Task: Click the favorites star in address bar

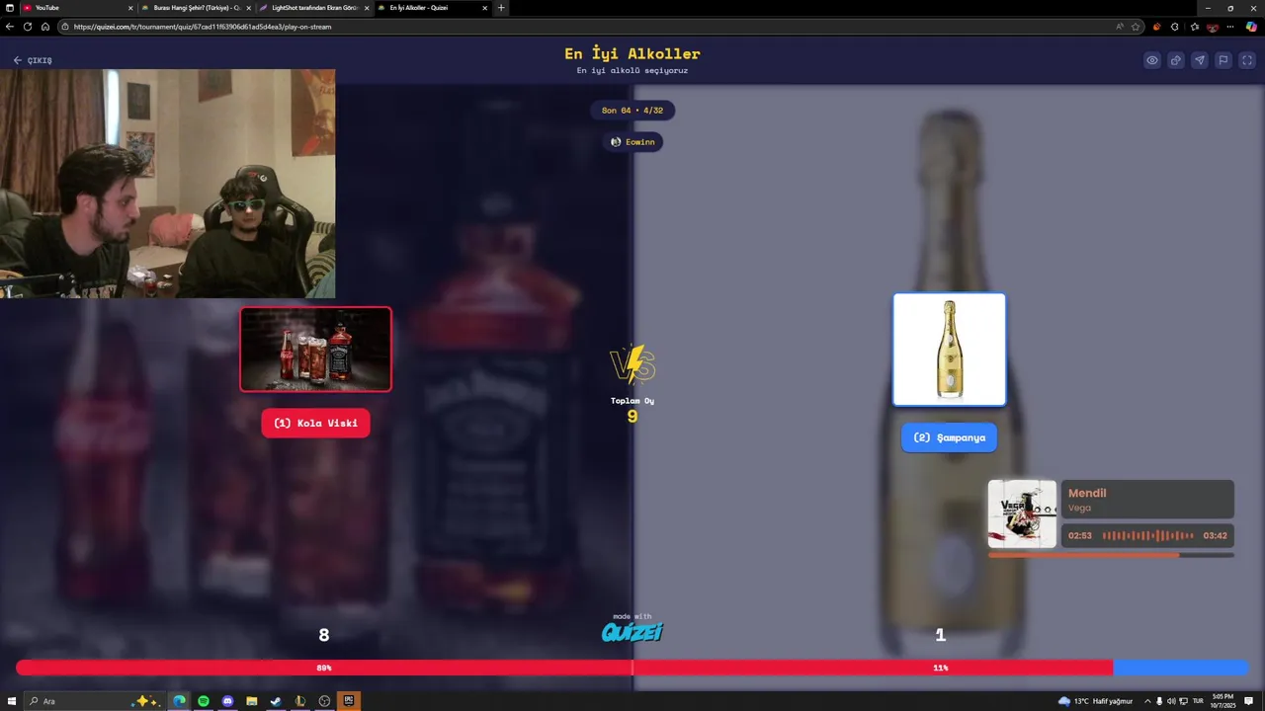Action: point(1136,27)
